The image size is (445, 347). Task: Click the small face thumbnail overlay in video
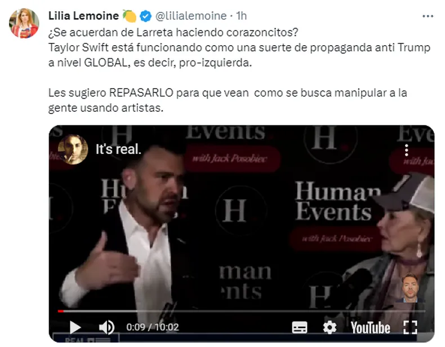410,288
